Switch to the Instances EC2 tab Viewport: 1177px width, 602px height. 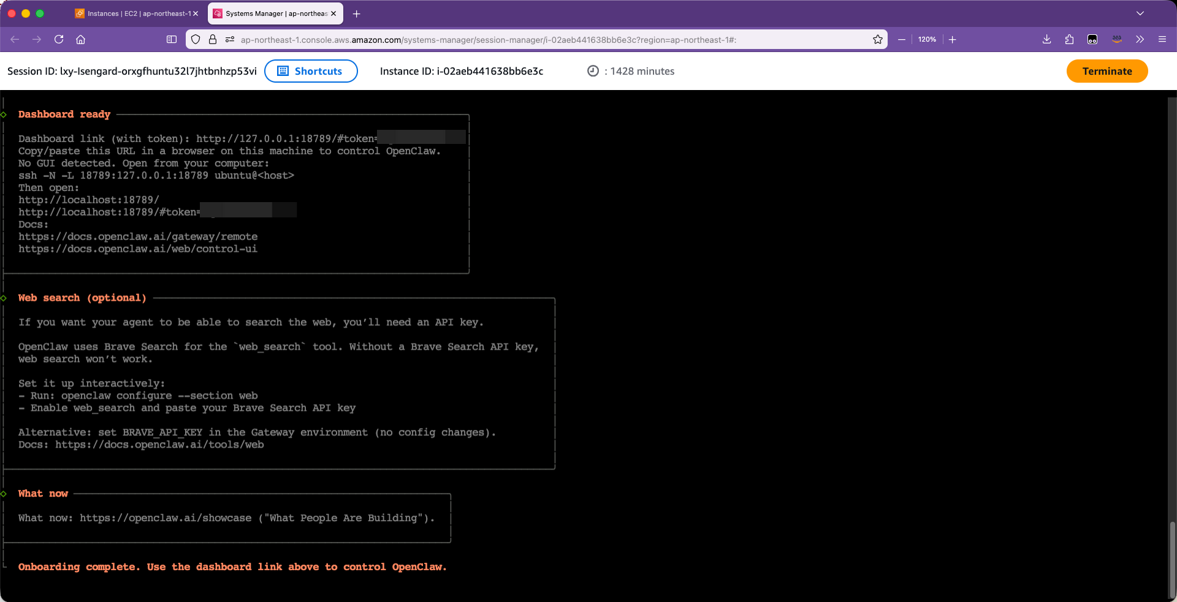tap(136, 13)
